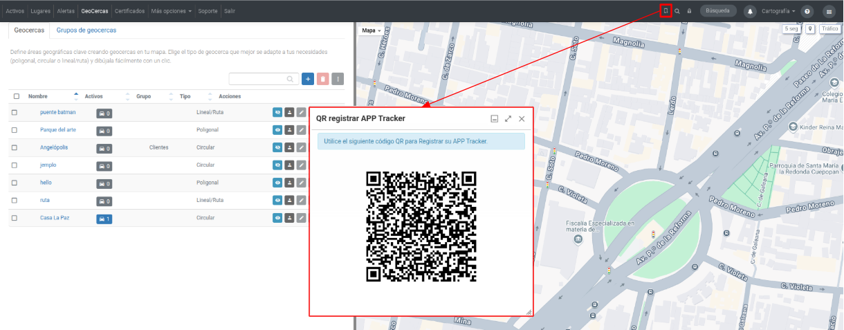
Task: Click the user assign icon for Angelópolis
Action: click(289, 147)
